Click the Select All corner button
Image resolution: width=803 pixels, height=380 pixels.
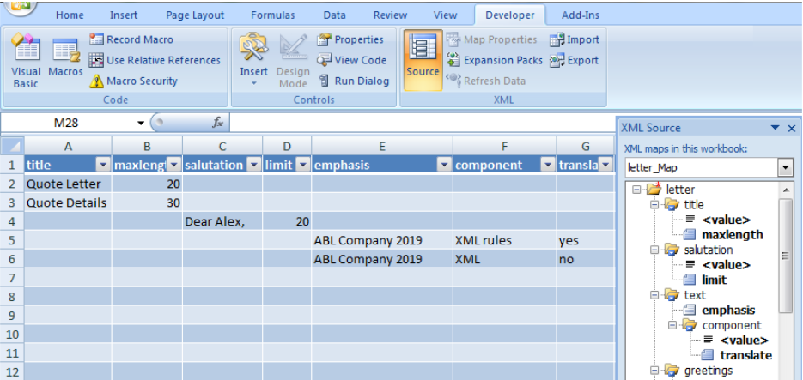[x=12, y=147]
